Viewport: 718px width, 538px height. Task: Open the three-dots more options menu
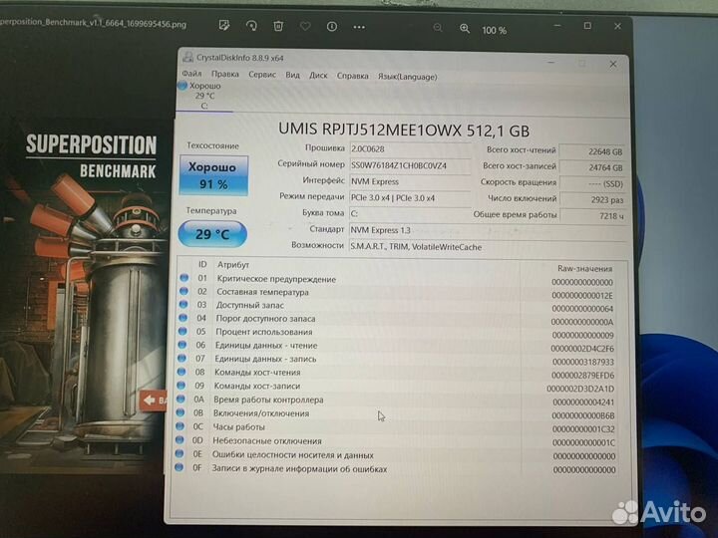point(359,28)
